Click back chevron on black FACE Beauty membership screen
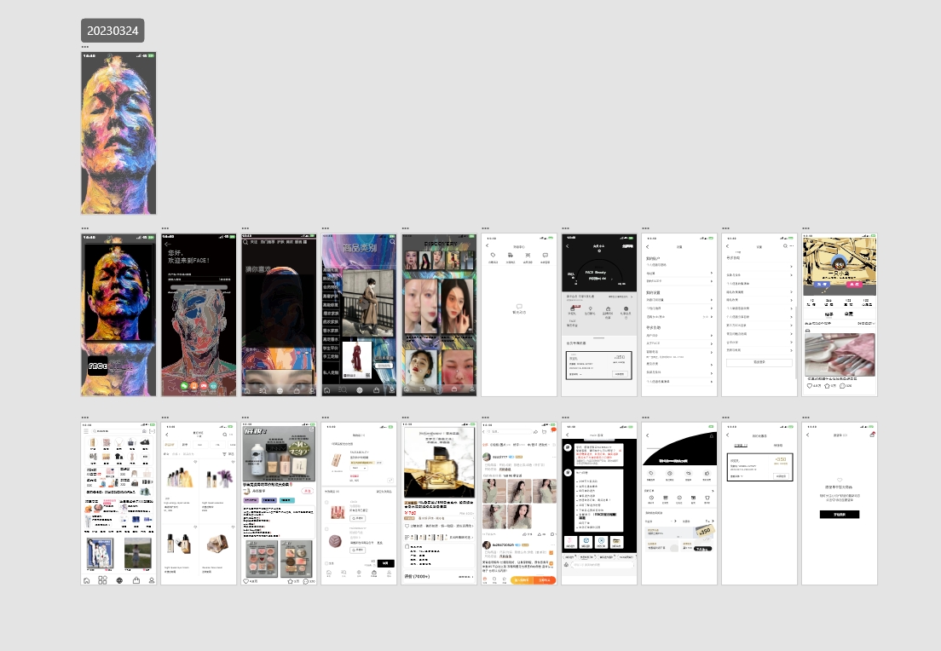This screenshot has height=651, width=941. coord(567,246)
